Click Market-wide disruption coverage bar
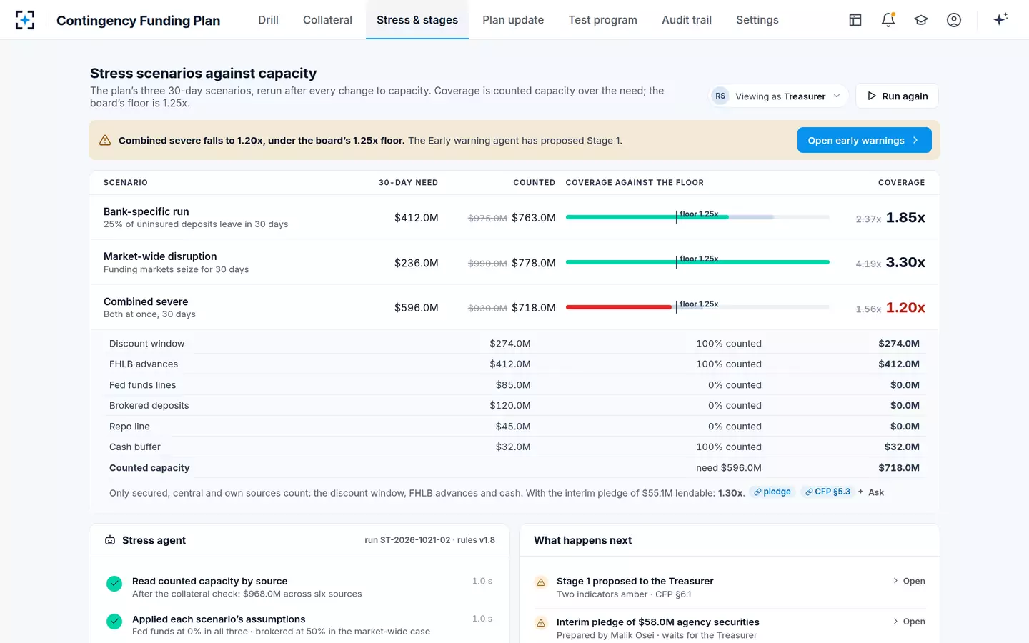 pyautogui.click(x=697, y=262)
